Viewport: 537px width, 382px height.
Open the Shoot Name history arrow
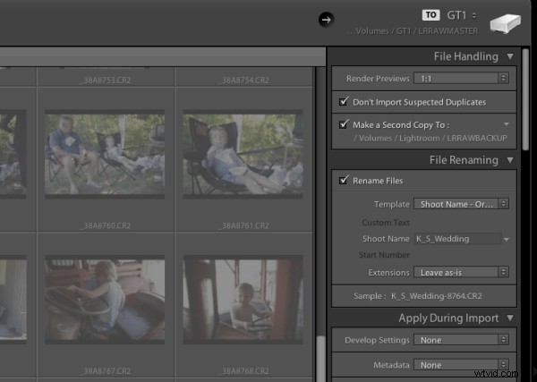tap(506, 240)
